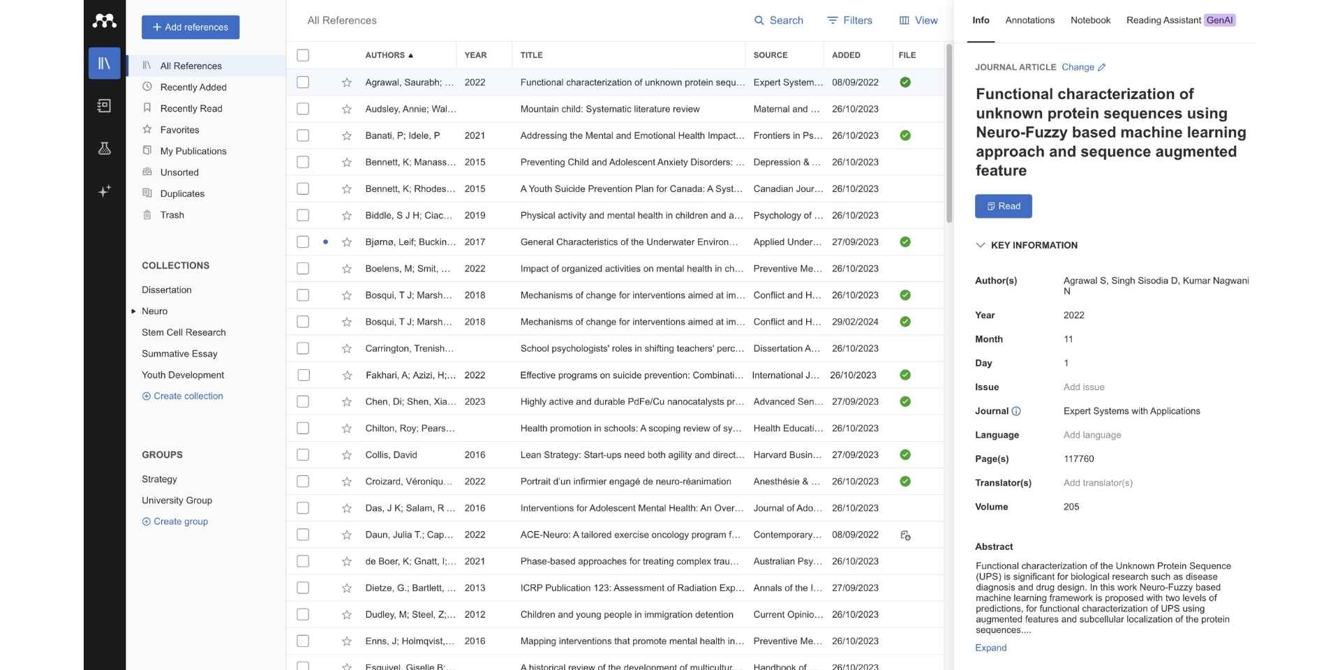
Task: Switch to the Annotations tab
Action: [1029, 20]
